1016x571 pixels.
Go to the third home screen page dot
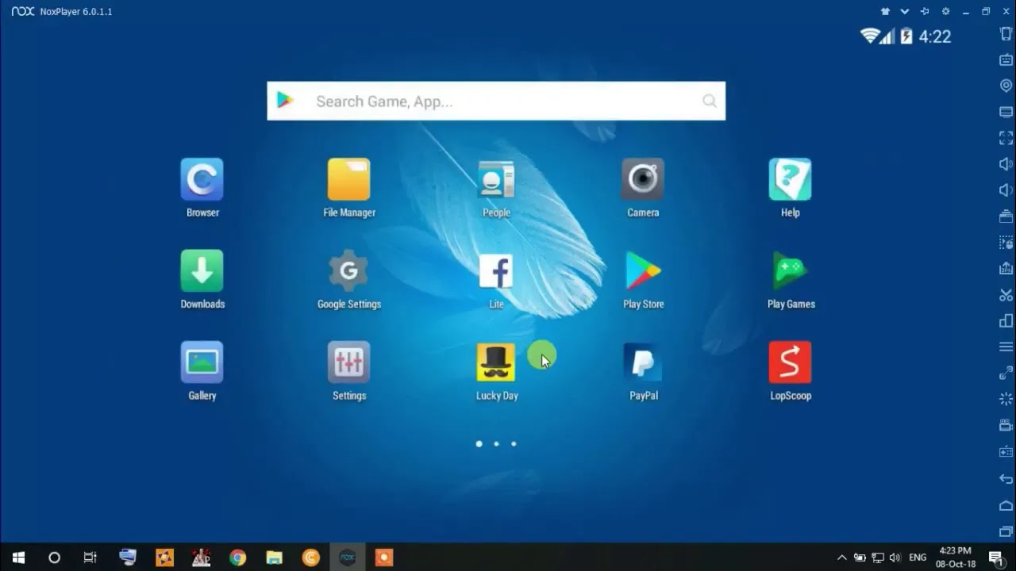coord(514,443)
